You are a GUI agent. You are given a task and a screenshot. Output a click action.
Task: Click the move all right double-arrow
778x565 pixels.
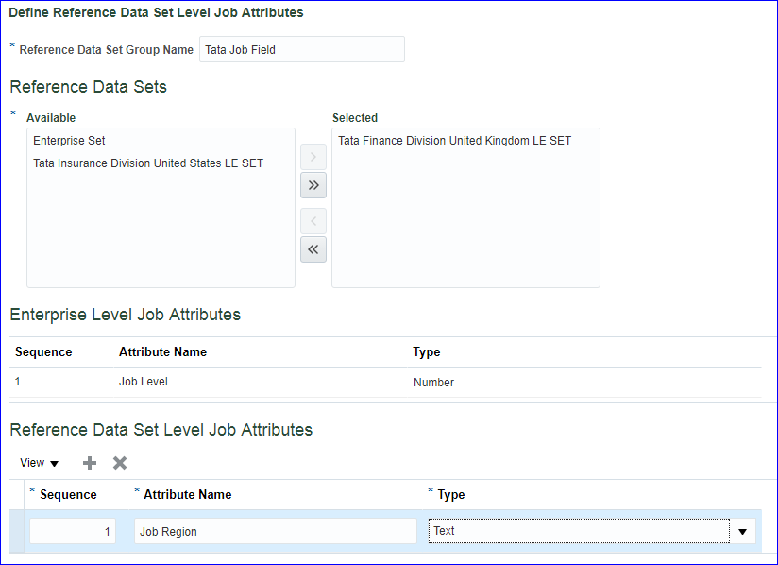[313, 185]
